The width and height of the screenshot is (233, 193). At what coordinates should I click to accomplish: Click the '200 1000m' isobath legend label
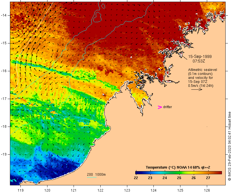[96, 175]
